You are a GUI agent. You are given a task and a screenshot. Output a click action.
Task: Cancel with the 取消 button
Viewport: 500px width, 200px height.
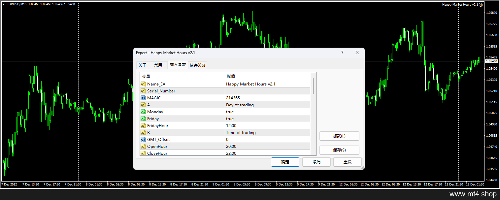tap(317, 162)
